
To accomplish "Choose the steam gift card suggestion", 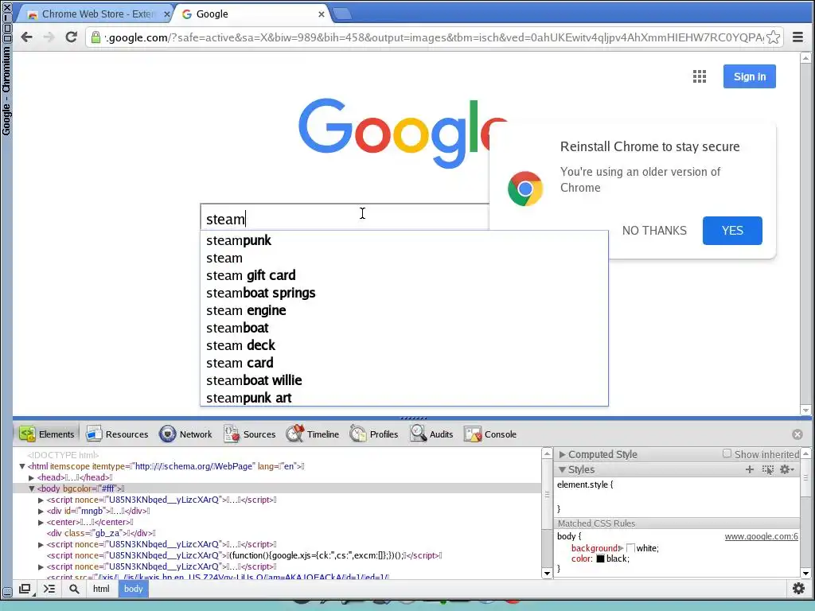I will (404, 274).
